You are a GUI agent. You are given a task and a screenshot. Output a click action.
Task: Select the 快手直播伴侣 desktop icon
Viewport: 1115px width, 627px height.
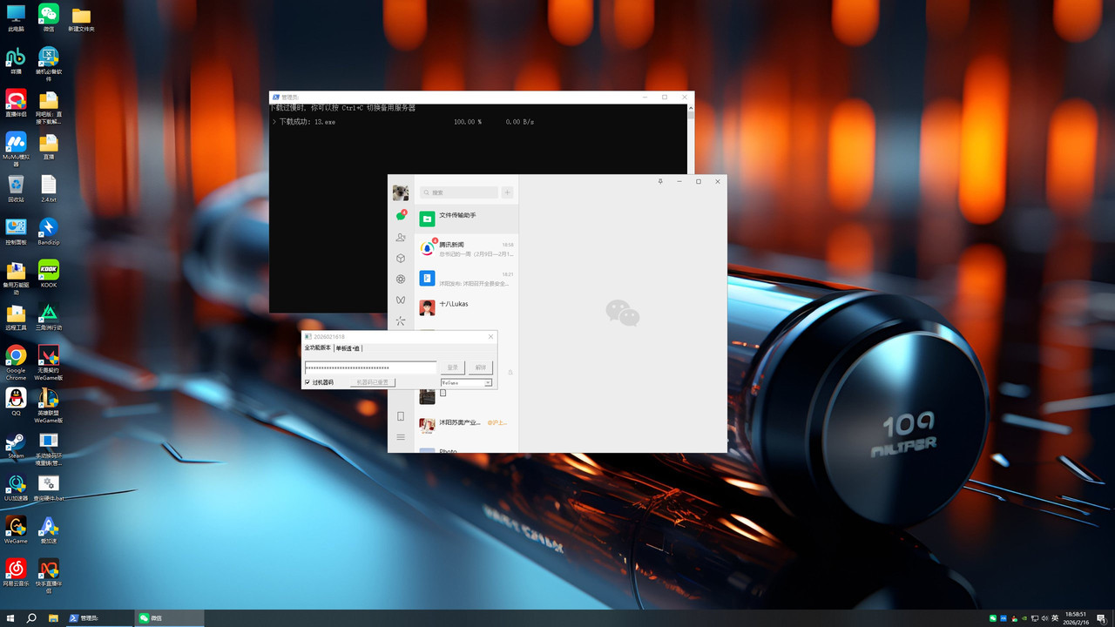click(49, 576)
